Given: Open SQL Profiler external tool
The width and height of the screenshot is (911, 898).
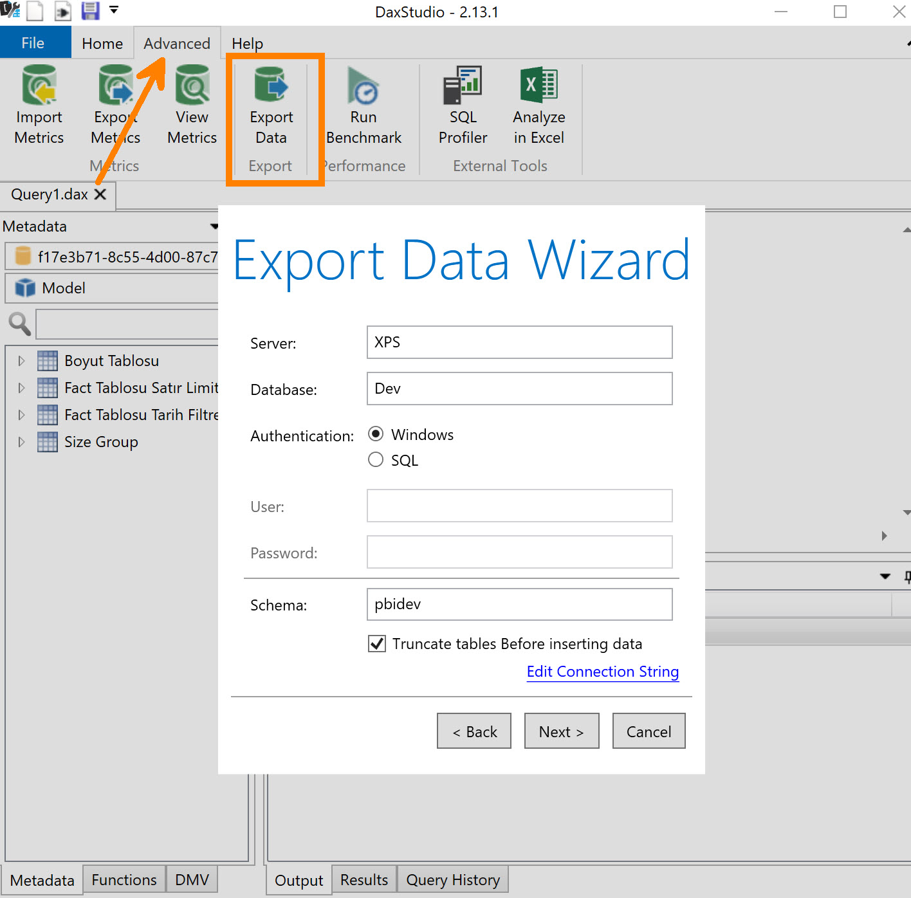Looking at the screenshot, I should click(x=463, y=106).
